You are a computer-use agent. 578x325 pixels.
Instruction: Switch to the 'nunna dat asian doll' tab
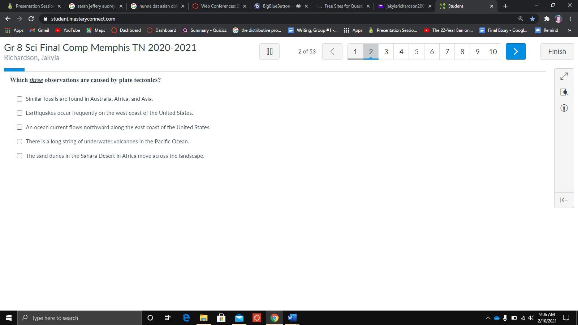click(x=158, y=6)
